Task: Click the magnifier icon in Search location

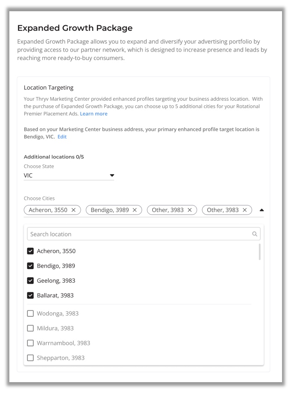Action: click(x=255, y=234)
